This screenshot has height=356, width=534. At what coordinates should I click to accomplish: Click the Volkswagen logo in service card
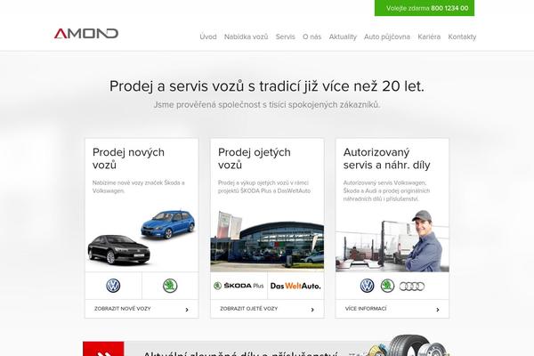tap(367, 286)
